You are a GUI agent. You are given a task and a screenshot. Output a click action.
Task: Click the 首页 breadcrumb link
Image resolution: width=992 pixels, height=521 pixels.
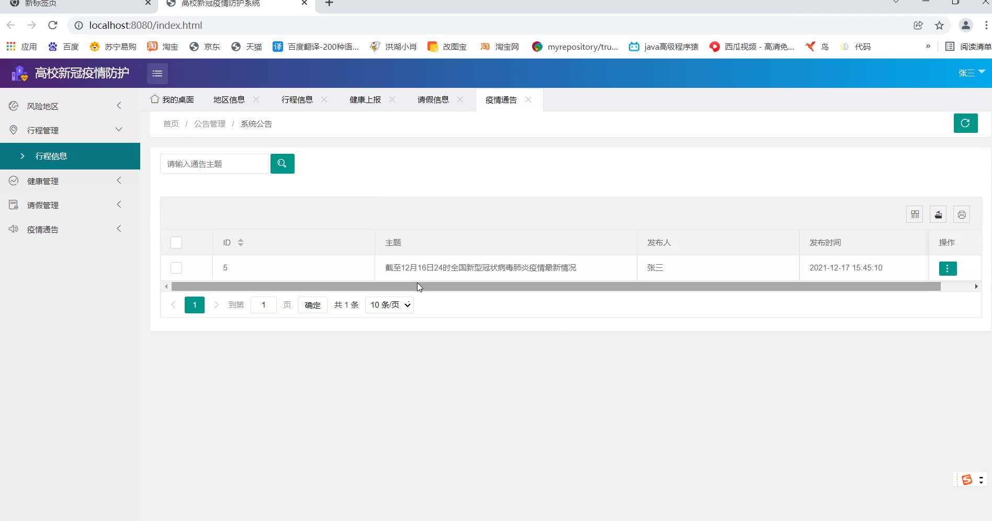point(171,124)
